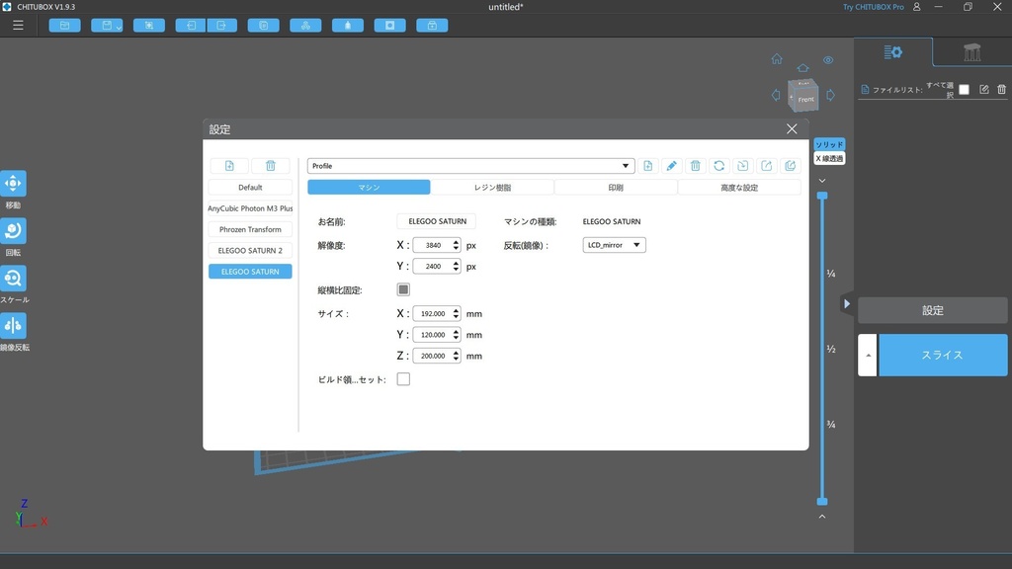The width and height of the screenshot is (1012, 569).
Task: Click Try CHITUBOX Pro link
Action: pos(874,7)
